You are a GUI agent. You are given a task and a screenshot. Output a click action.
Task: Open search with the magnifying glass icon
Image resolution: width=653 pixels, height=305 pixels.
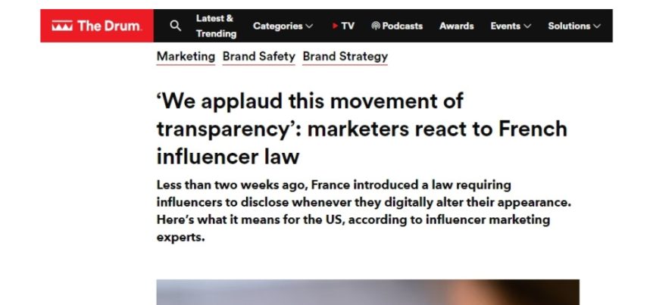176,26
